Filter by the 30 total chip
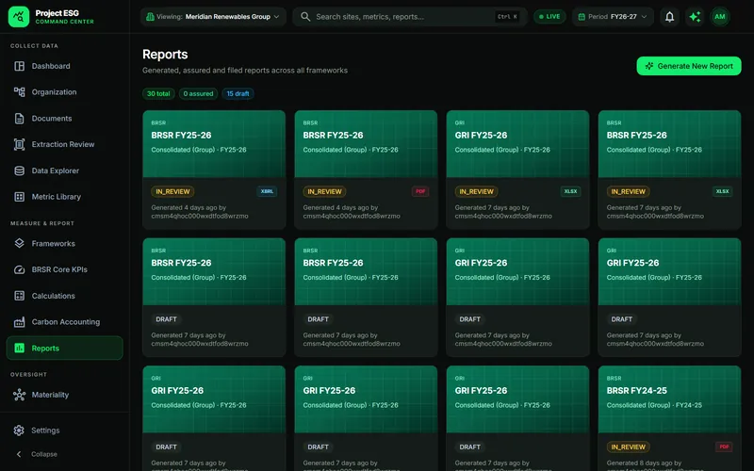754x471 pixels. 158,93
